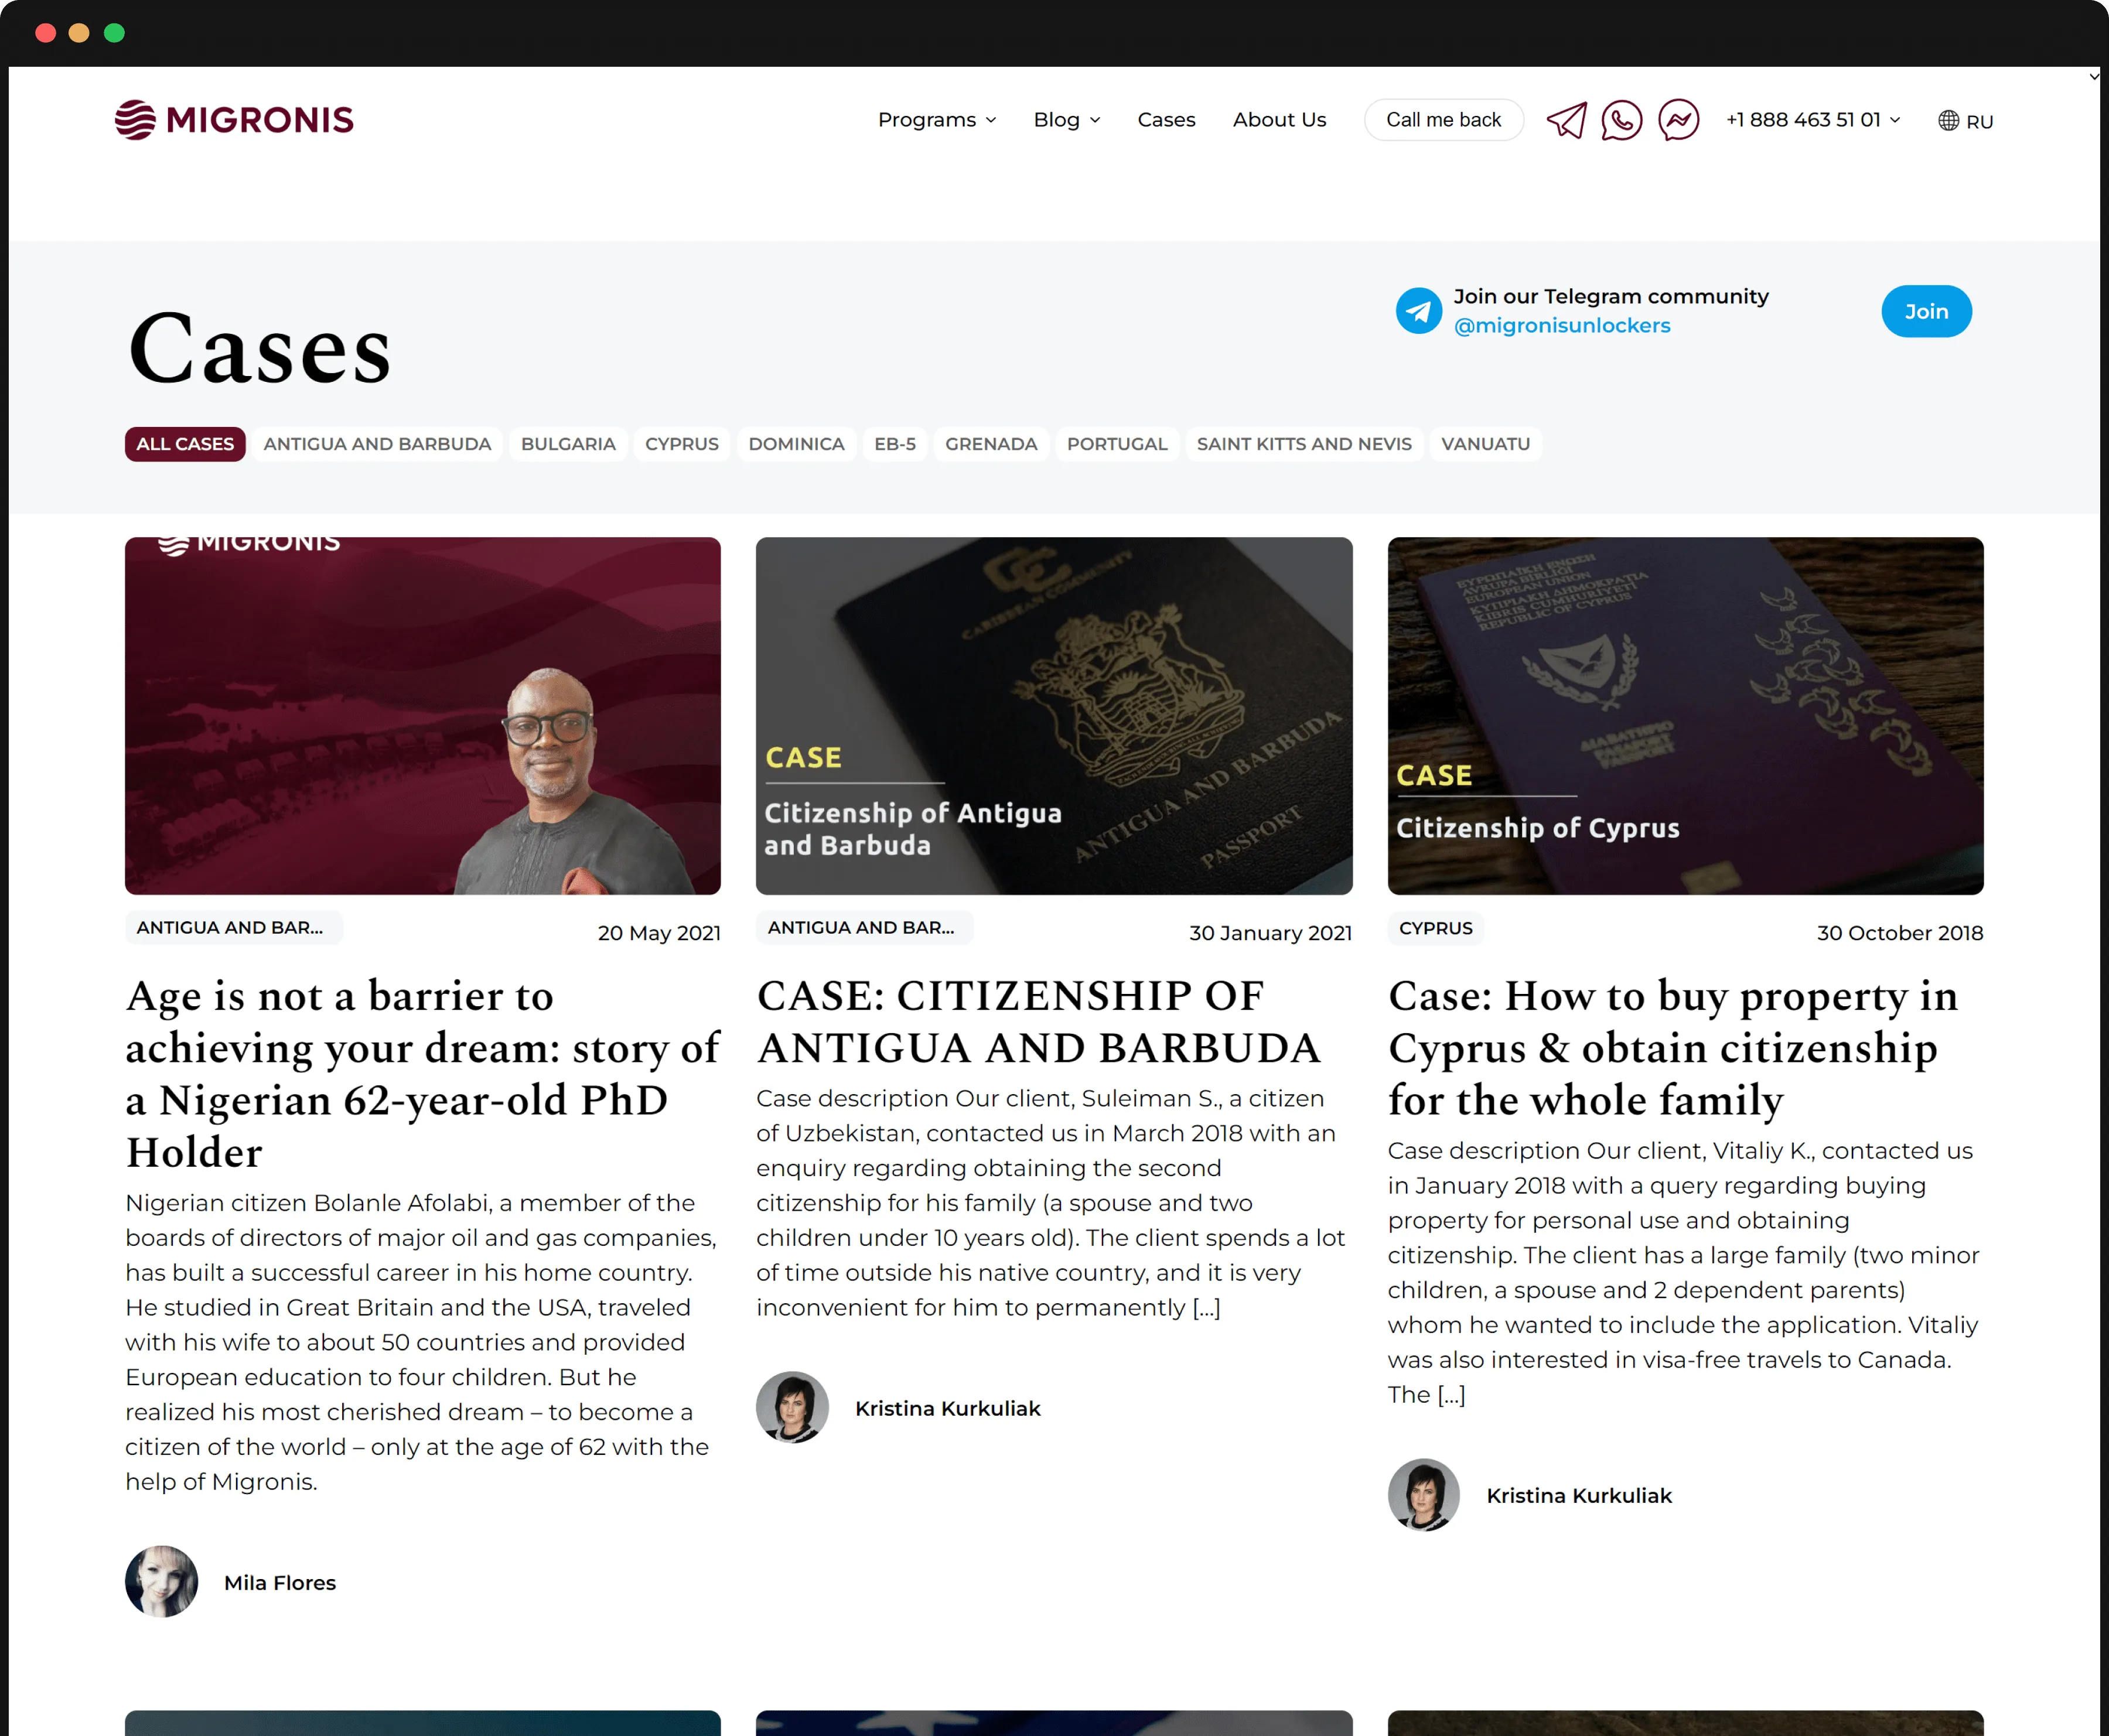Open Mila Flores author avatar
Viewport: 2109px width, 1736px height.
pos(161,1581)
